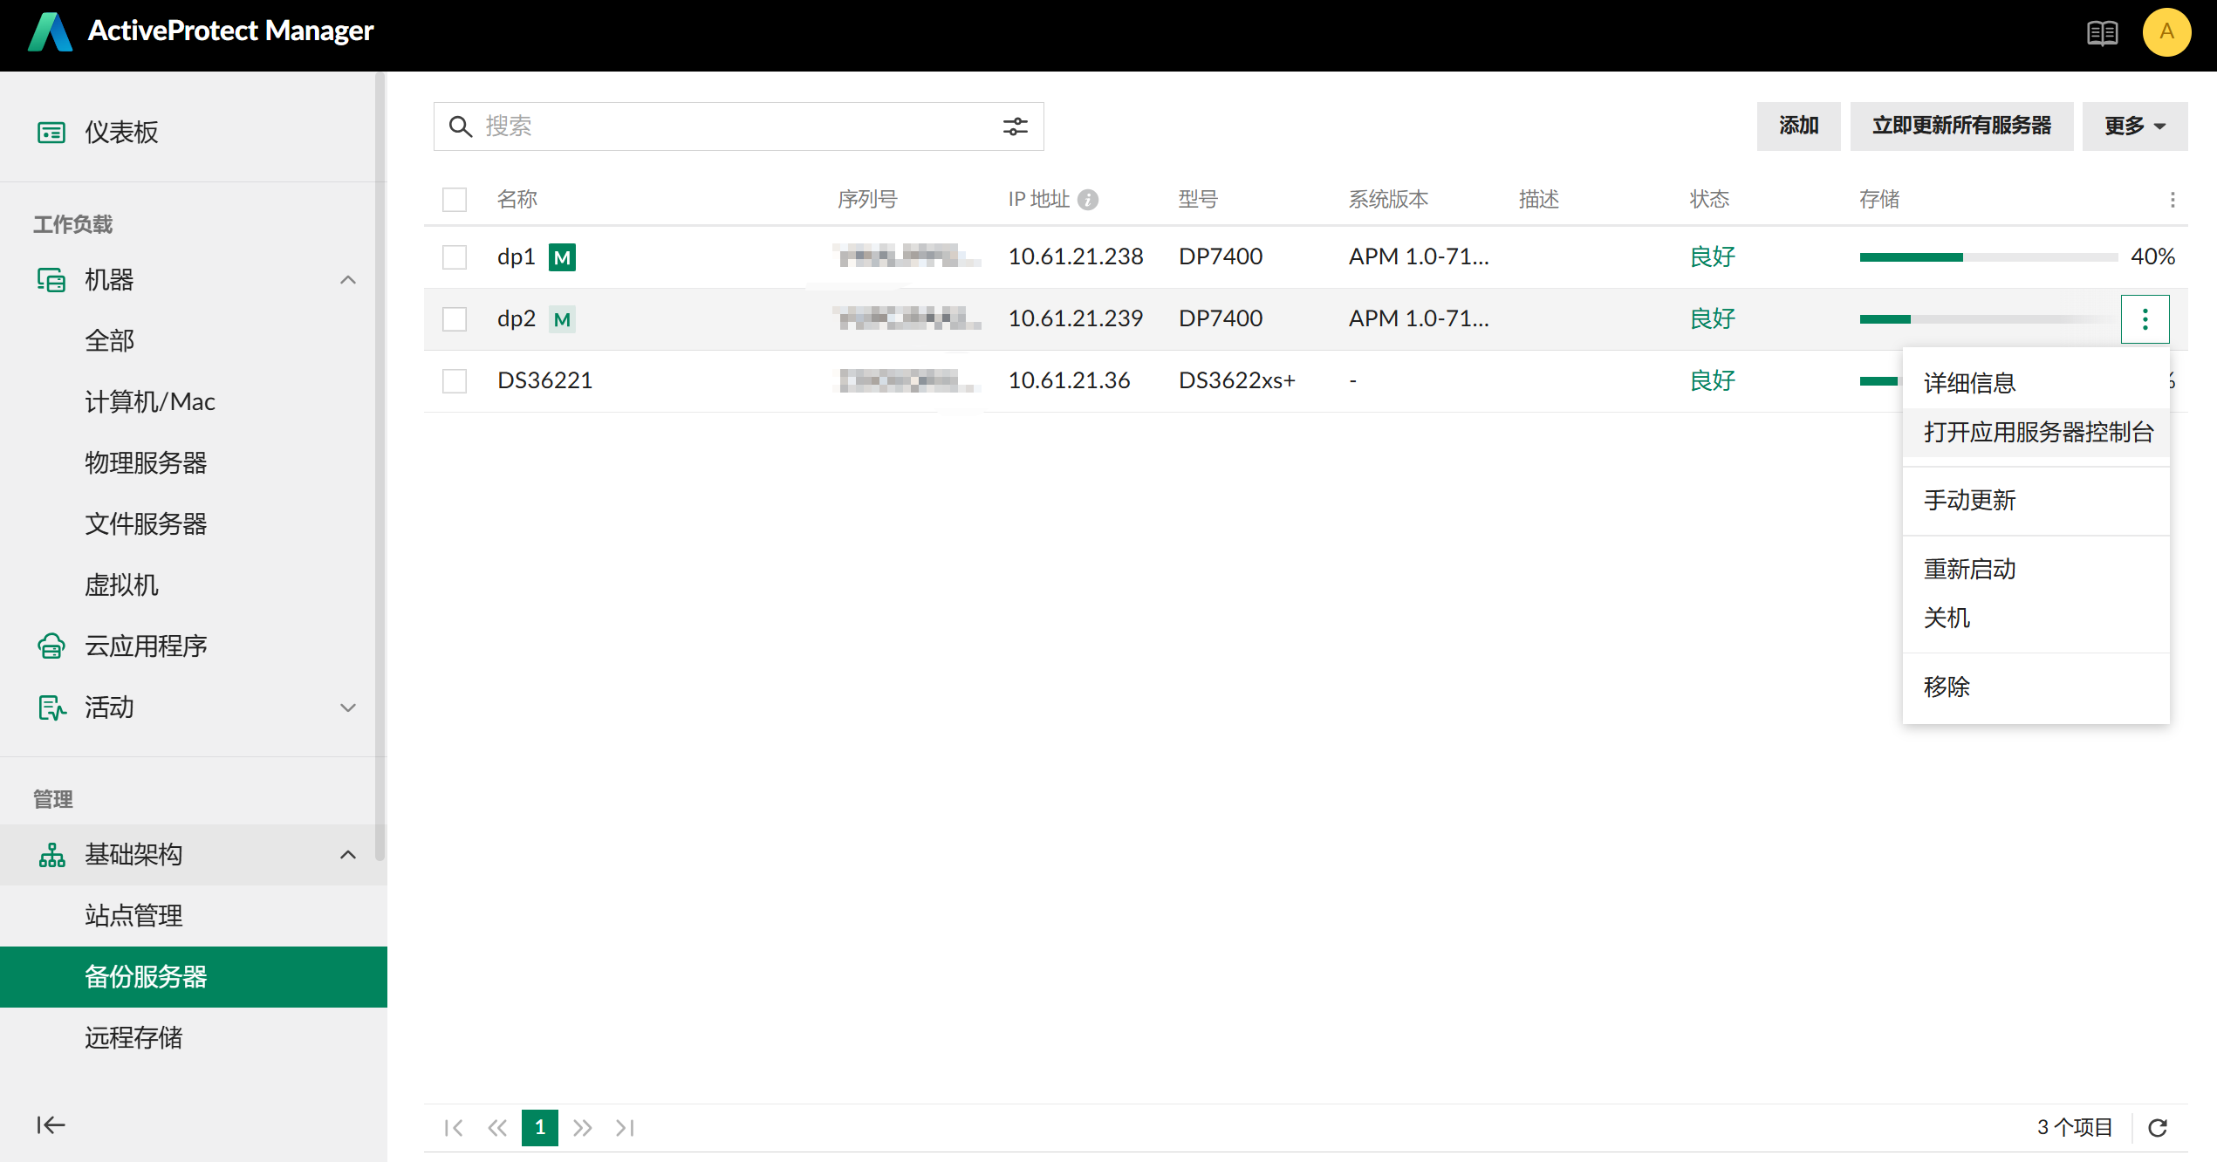Image resolution: width=2217 pixels, height=1162 pixels.
Task: Click the M badge next to dp1
Action: tap(562, 257)
